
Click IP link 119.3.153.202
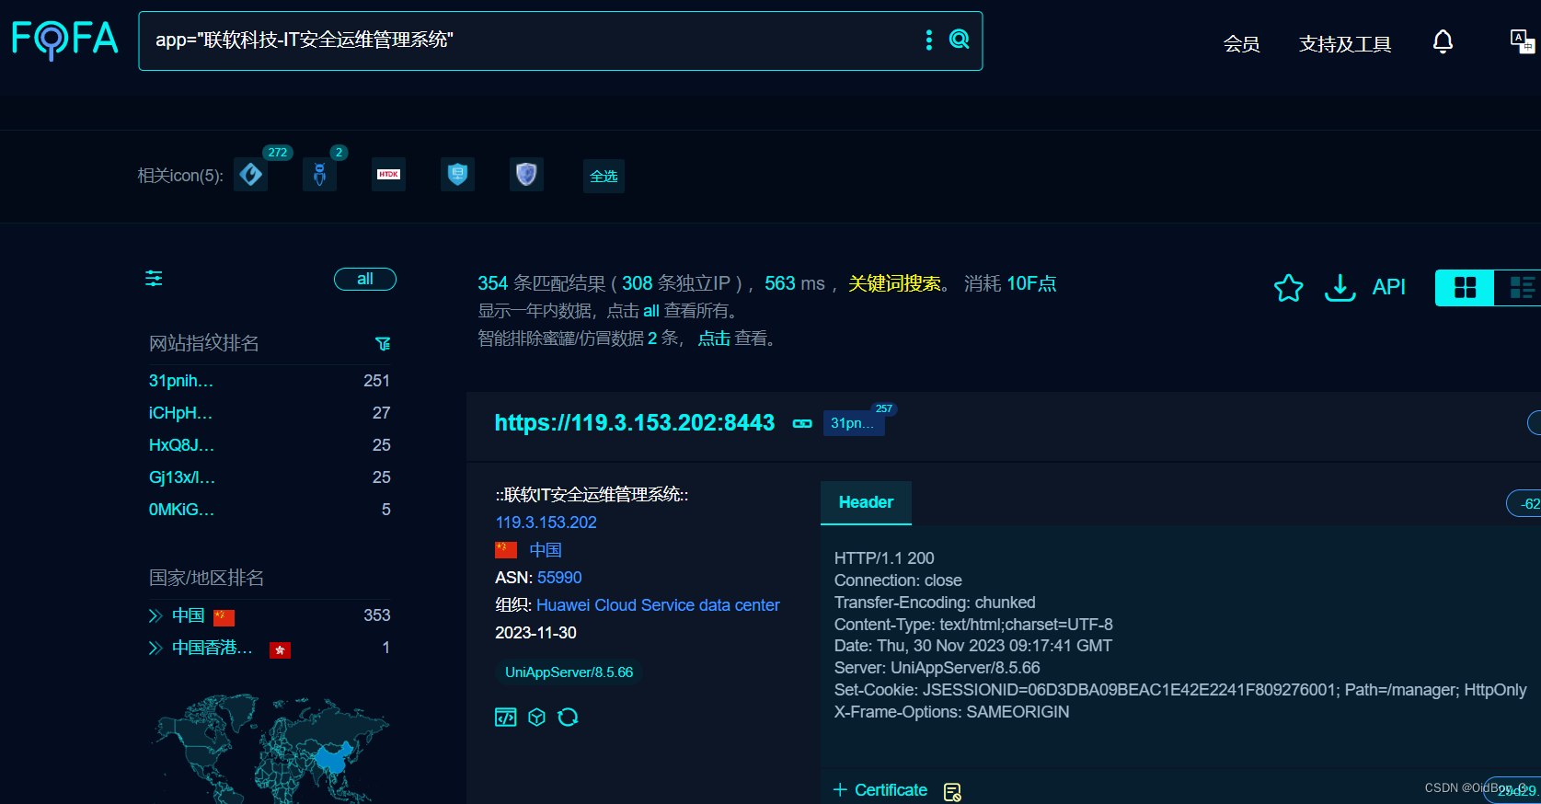tap(546, 523)
